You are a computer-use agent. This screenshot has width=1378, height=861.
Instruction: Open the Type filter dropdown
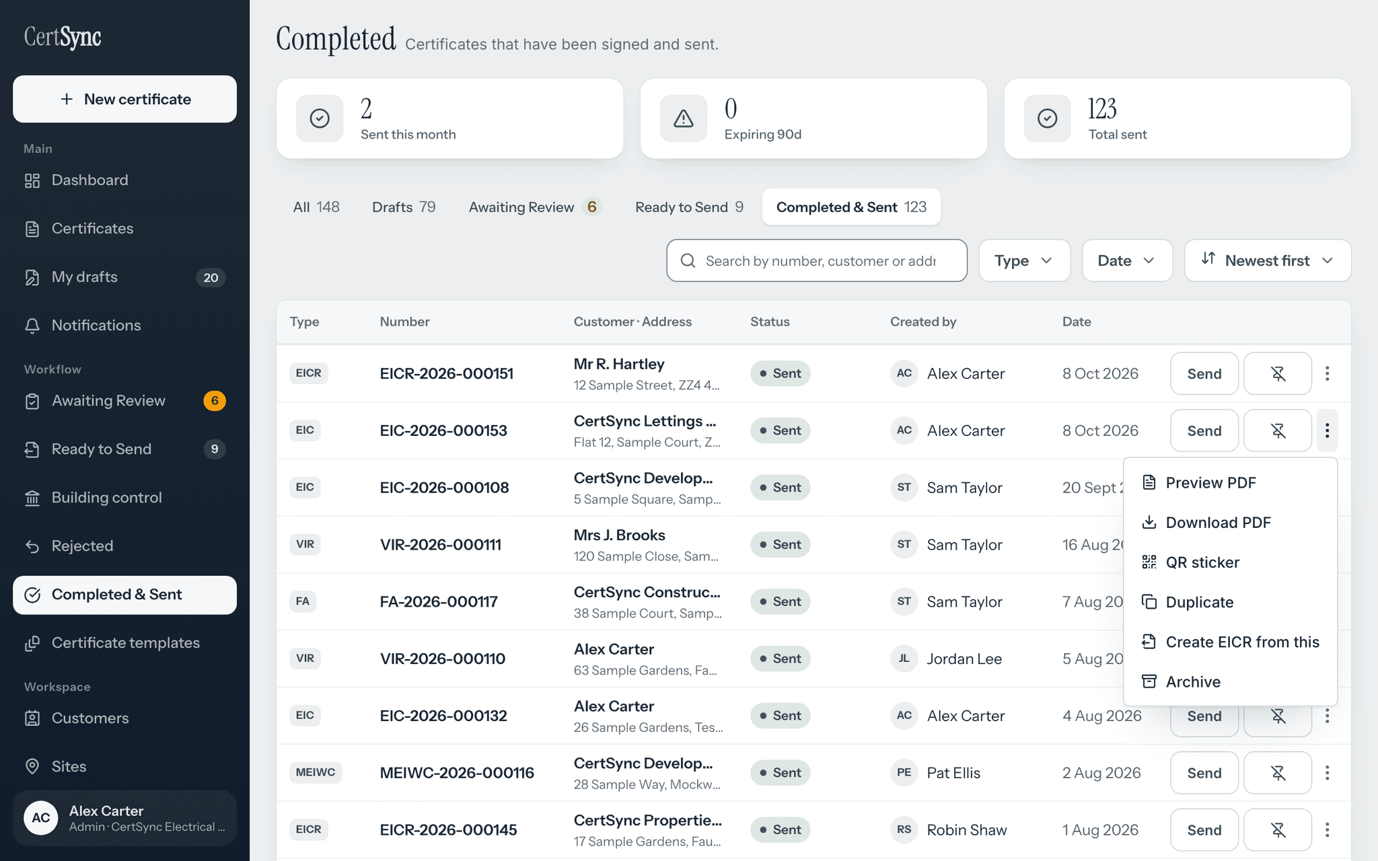click(1024, 260)
